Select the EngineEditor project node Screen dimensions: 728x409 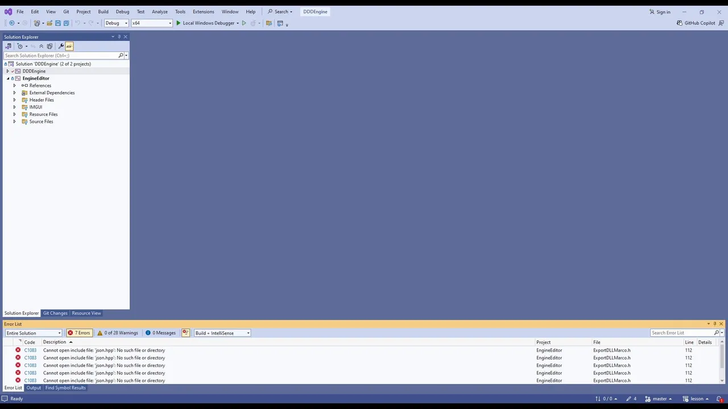pyautogui.click(x=36, y=78)
